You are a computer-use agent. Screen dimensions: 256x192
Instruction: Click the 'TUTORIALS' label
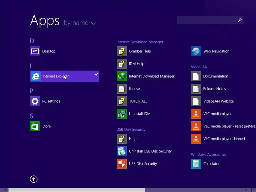[138, 101]
